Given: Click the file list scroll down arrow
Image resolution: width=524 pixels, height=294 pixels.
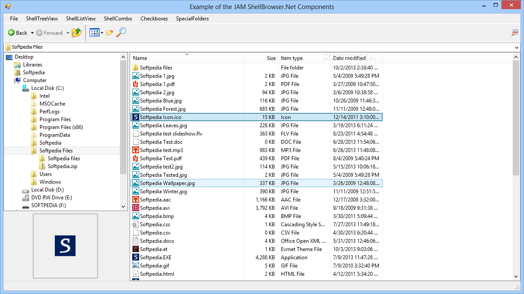Looking at the screenshot, I should (516, 276).
